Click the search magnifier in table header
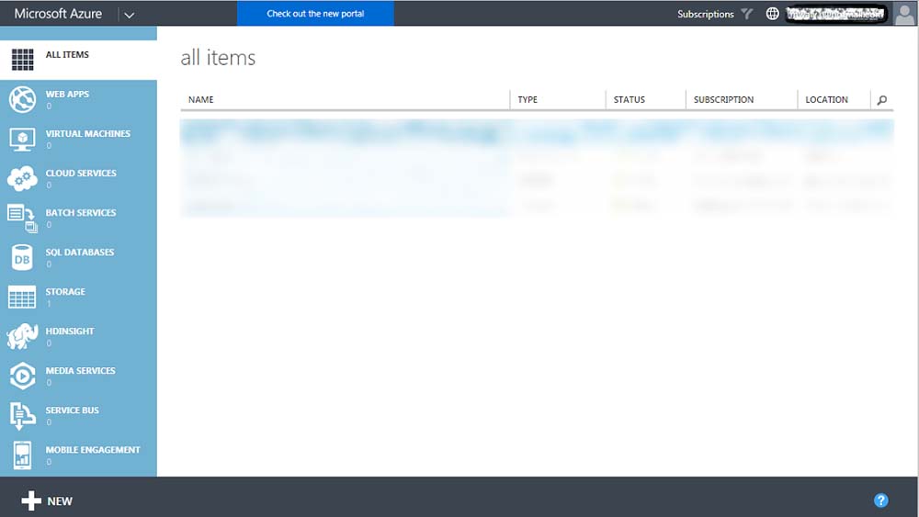This screenshot has width=919, height=517. point(882,100)
